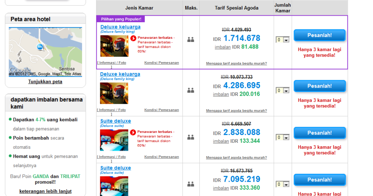The height and width of the screenshot is (196, 373).
Task: Open room count dropdown for IDR 1.714.678 room
Action: (x=283, y=40)
